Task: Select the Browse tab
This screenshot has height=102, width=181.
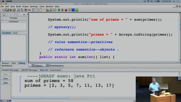Action: pos(5,63)
